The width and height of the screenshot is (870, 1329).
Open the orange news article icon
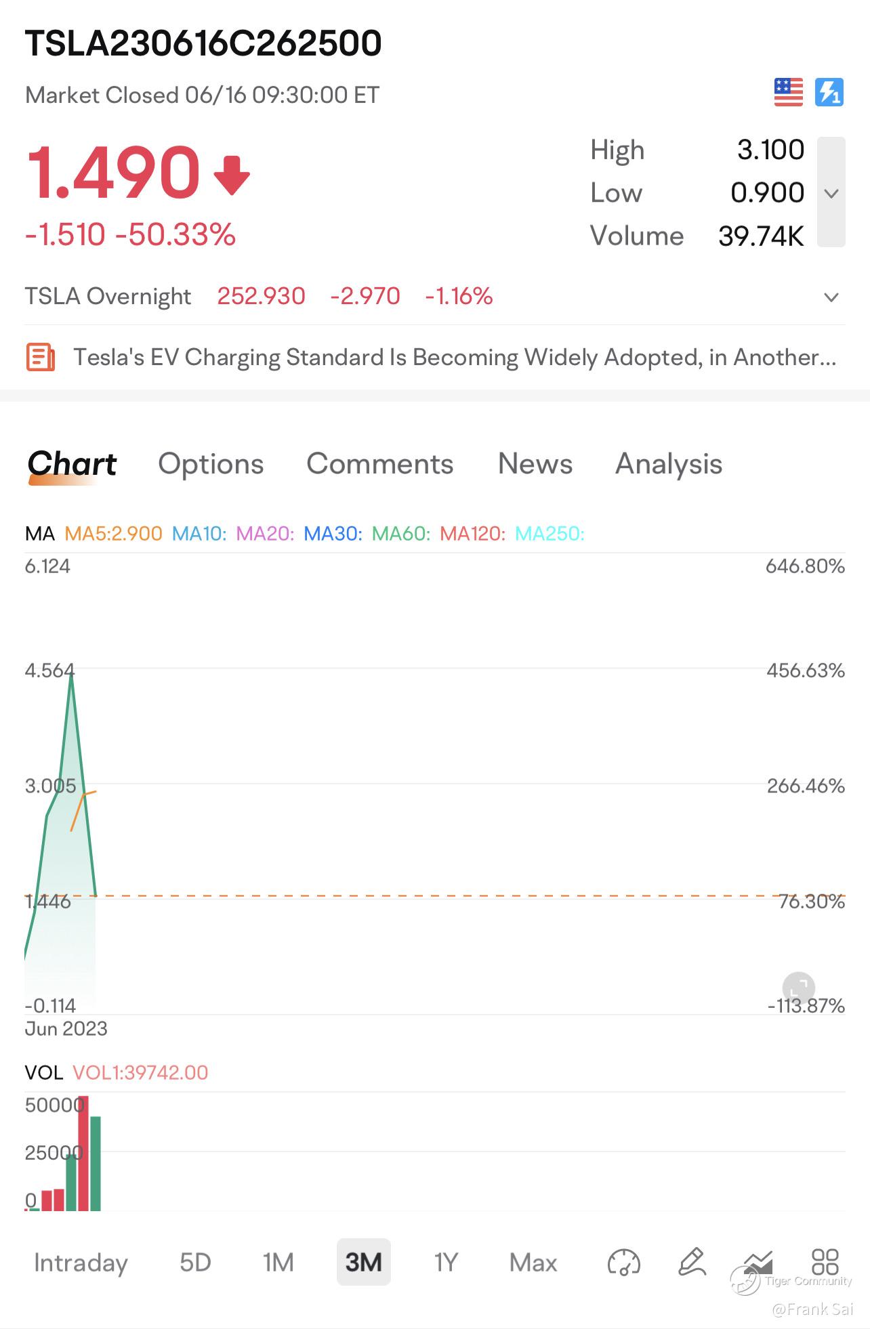(x=41, y=357)
